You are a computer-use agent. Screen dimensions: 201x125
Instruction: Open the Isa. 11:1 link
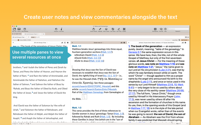[108, 76]
